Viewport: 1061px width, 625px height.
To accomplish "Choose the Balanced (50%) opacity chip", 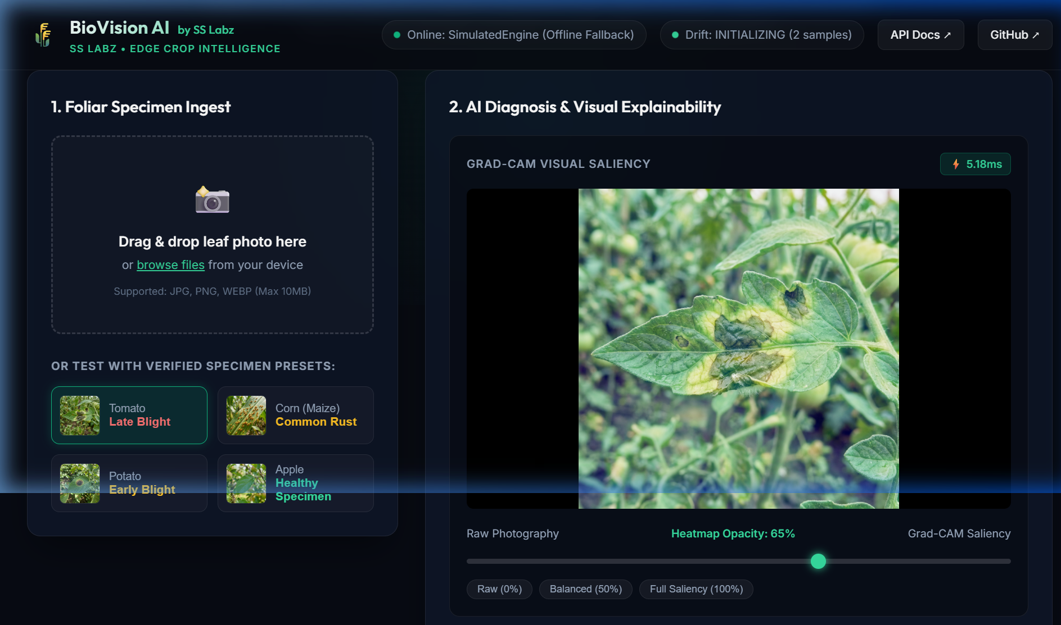I will click(x=585, y=589).
